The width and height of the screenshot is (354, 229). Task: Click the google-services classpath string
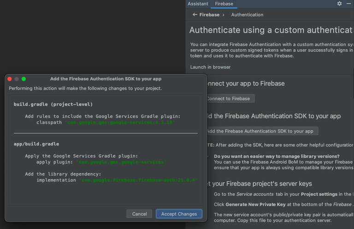point(121,122)
